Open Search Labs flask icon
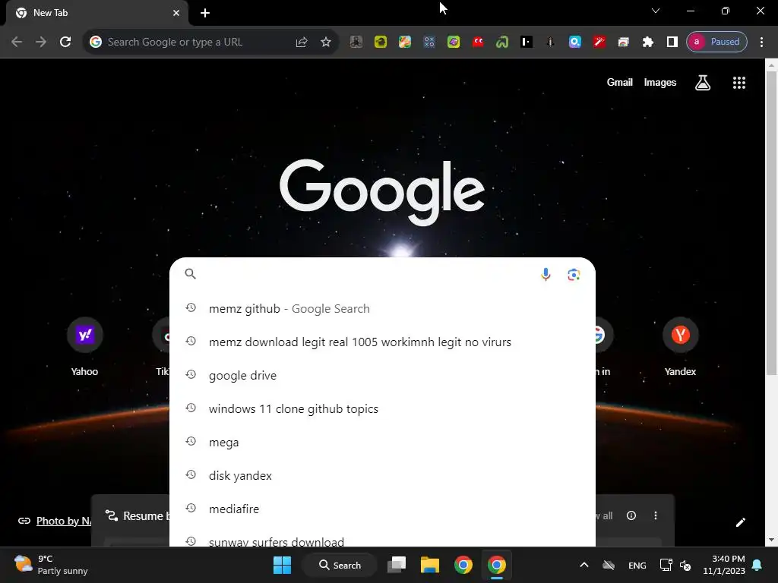The image size is (778, 583). click(703, 82)
